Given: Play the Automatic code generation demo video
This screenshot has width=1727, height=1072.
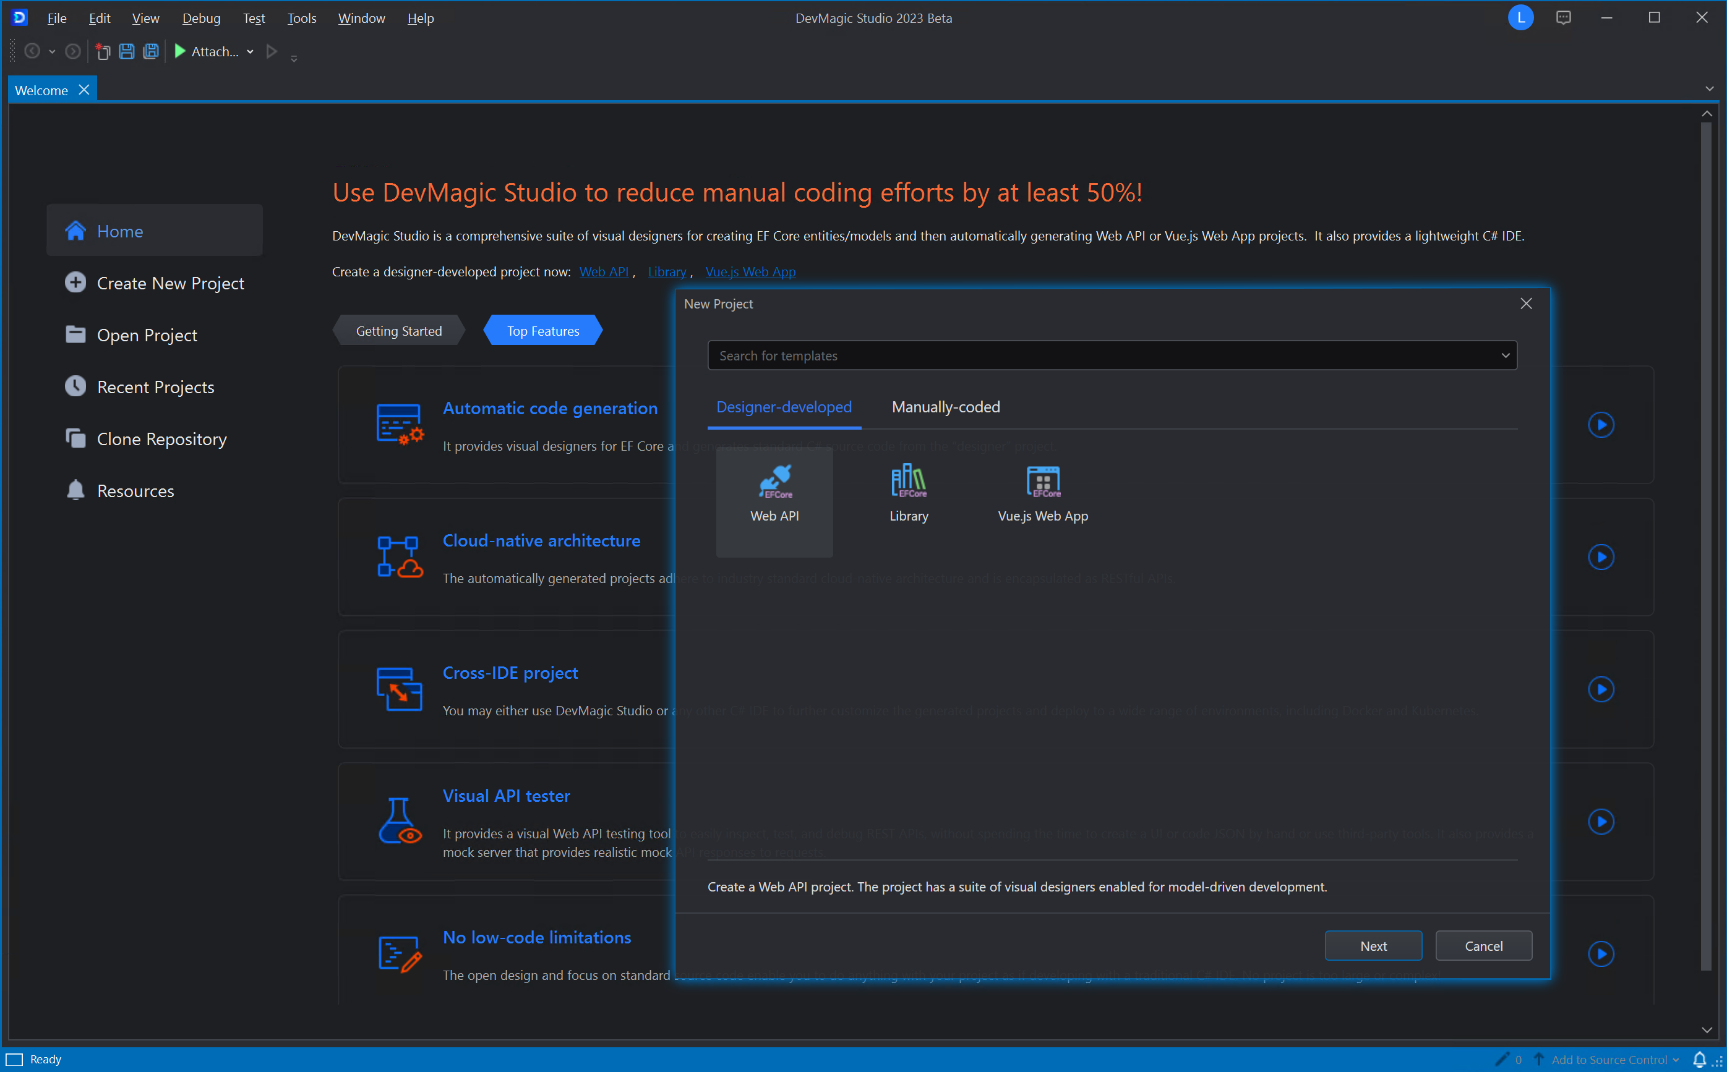Looking at the screenshot, I should pos(1601,425).
